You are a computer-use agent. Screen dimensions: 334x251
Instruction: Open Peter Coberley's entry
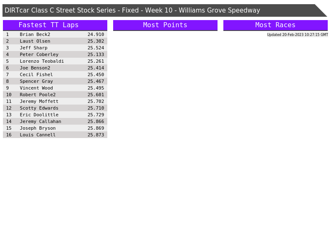point(39,55)
